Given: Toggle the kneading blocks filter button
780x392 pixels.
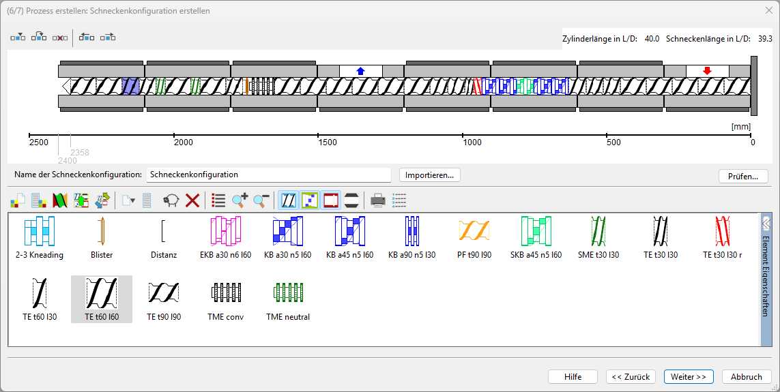Looking at the screenshot, I should point(309,200).
